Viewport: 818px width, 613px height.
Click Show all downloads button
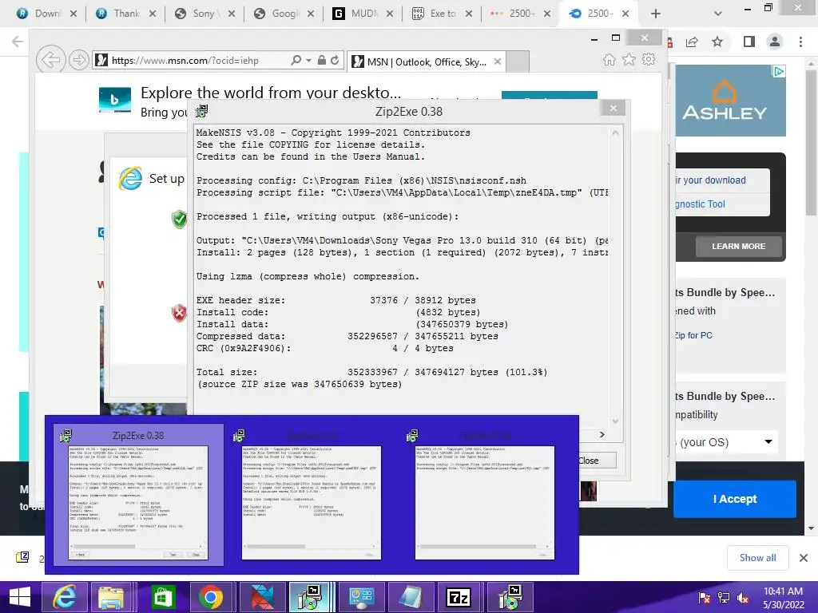pyautogui.click(x=757, y=558)
